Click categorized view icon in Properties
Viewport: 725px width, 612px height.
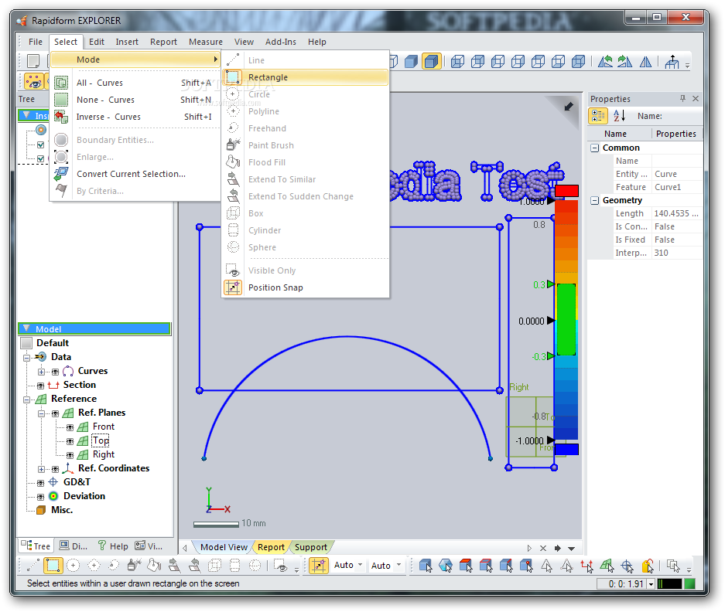598,116
